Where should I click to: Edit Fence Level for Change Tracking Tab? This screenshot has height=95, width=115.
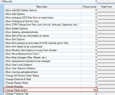coord(89,94)
